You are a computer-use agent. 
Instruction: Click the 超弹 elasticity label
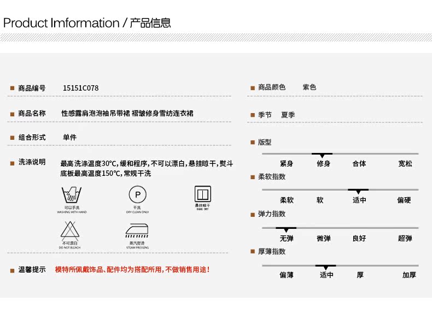405,238
